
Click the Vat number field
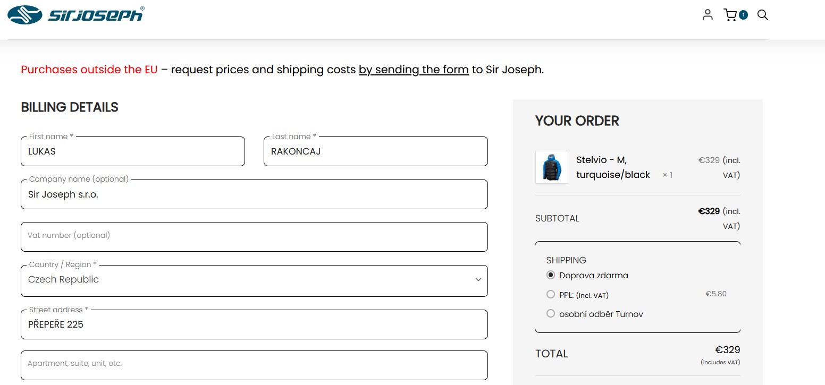(254, 237)
